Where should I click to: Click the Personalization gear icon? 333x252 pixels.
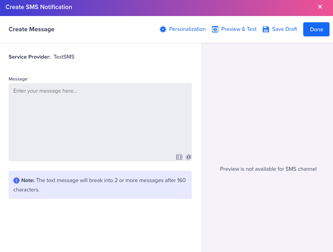click(x=163, y=29)
